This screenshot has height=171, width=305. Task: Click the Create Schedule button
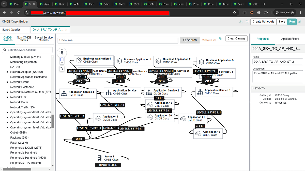[x=263, y=22]
